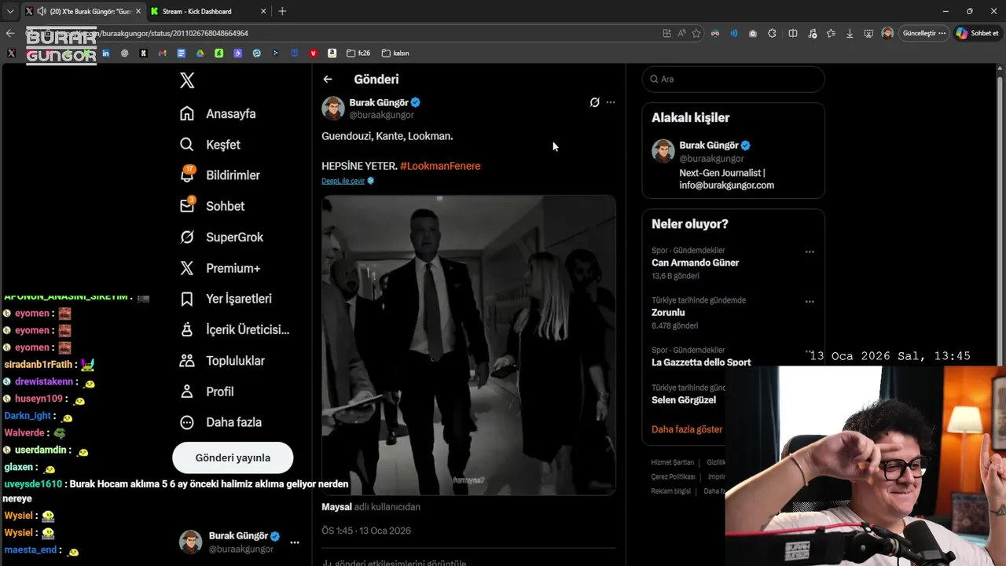Add this page to favorites with the star
This screenshot has height=566, width=1006.
coord(696,33)
